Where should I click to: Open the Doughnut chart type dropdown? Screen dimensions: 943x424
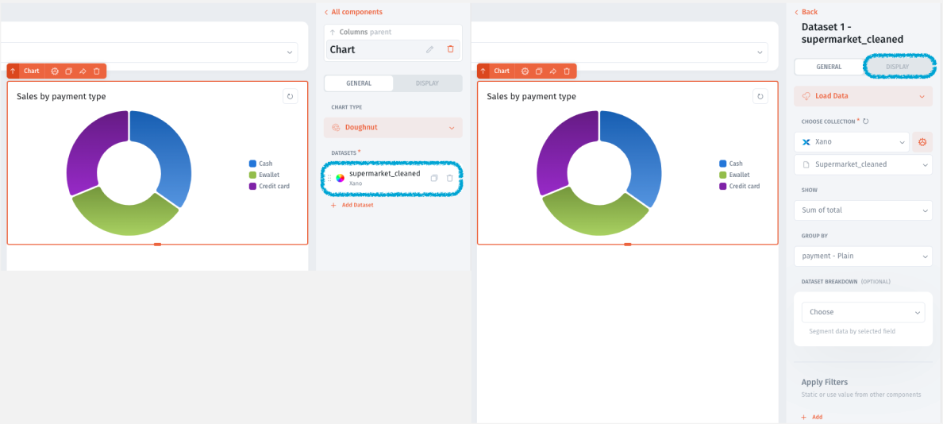click(393, 127)
